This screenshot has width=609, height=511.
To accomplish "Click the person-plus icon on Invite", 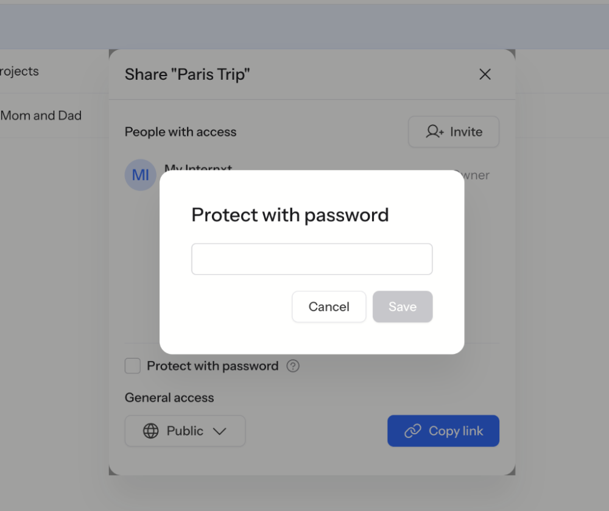I will coord(435,132).
